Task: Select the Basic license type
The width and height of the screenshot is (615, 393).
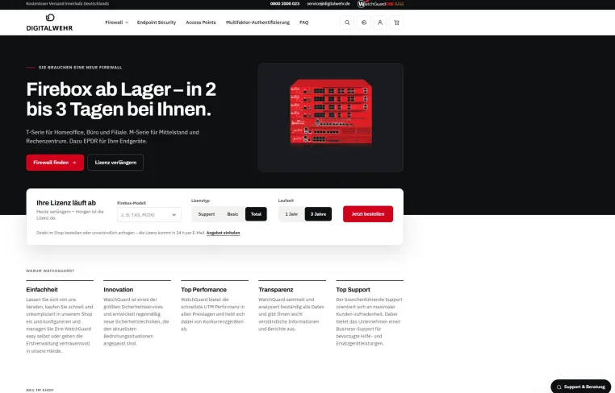Action: pyautogui.click(x=232, y=214)
